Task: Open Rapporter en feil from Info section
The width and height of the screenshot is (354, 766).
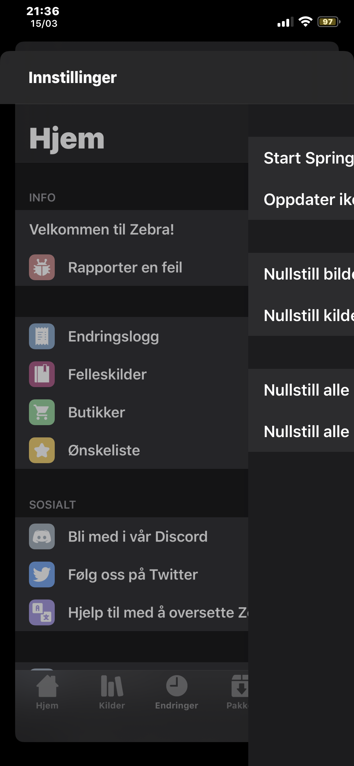Action: (x=125, y=268)
